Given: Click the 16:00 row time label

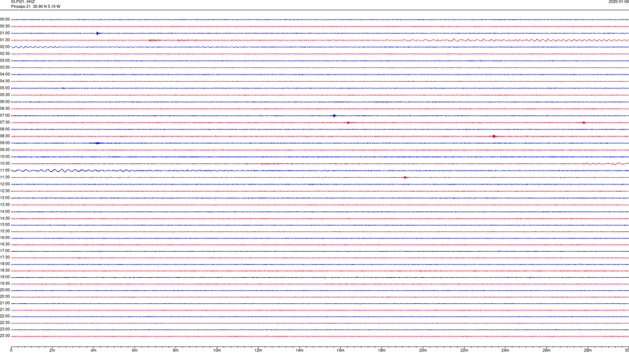Looking at the screenshot, I should [5, 238].
